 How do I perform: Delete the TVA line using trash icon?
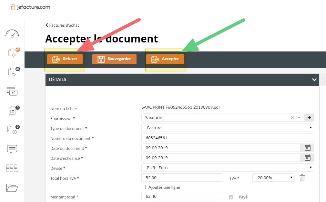pos(302,177)
